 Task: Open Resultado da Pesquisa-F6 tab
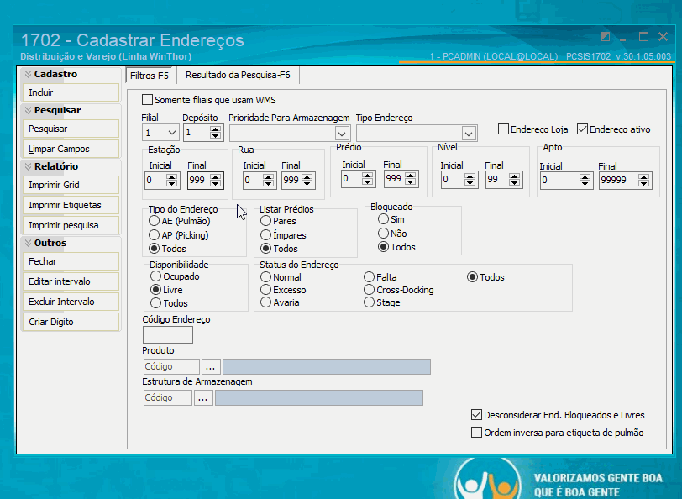[x=238, y=75]
